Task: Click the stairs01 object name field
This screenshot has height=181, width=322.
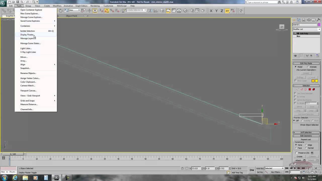Action: click(x=305, y=25)
